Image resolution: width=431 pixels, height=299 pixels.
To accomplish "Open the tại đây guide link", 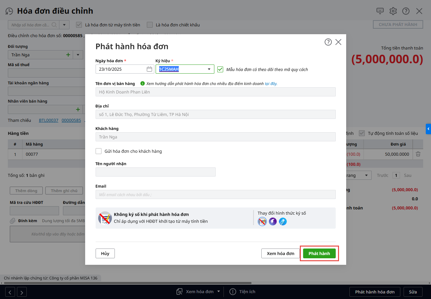I will (x=271, y=84).
